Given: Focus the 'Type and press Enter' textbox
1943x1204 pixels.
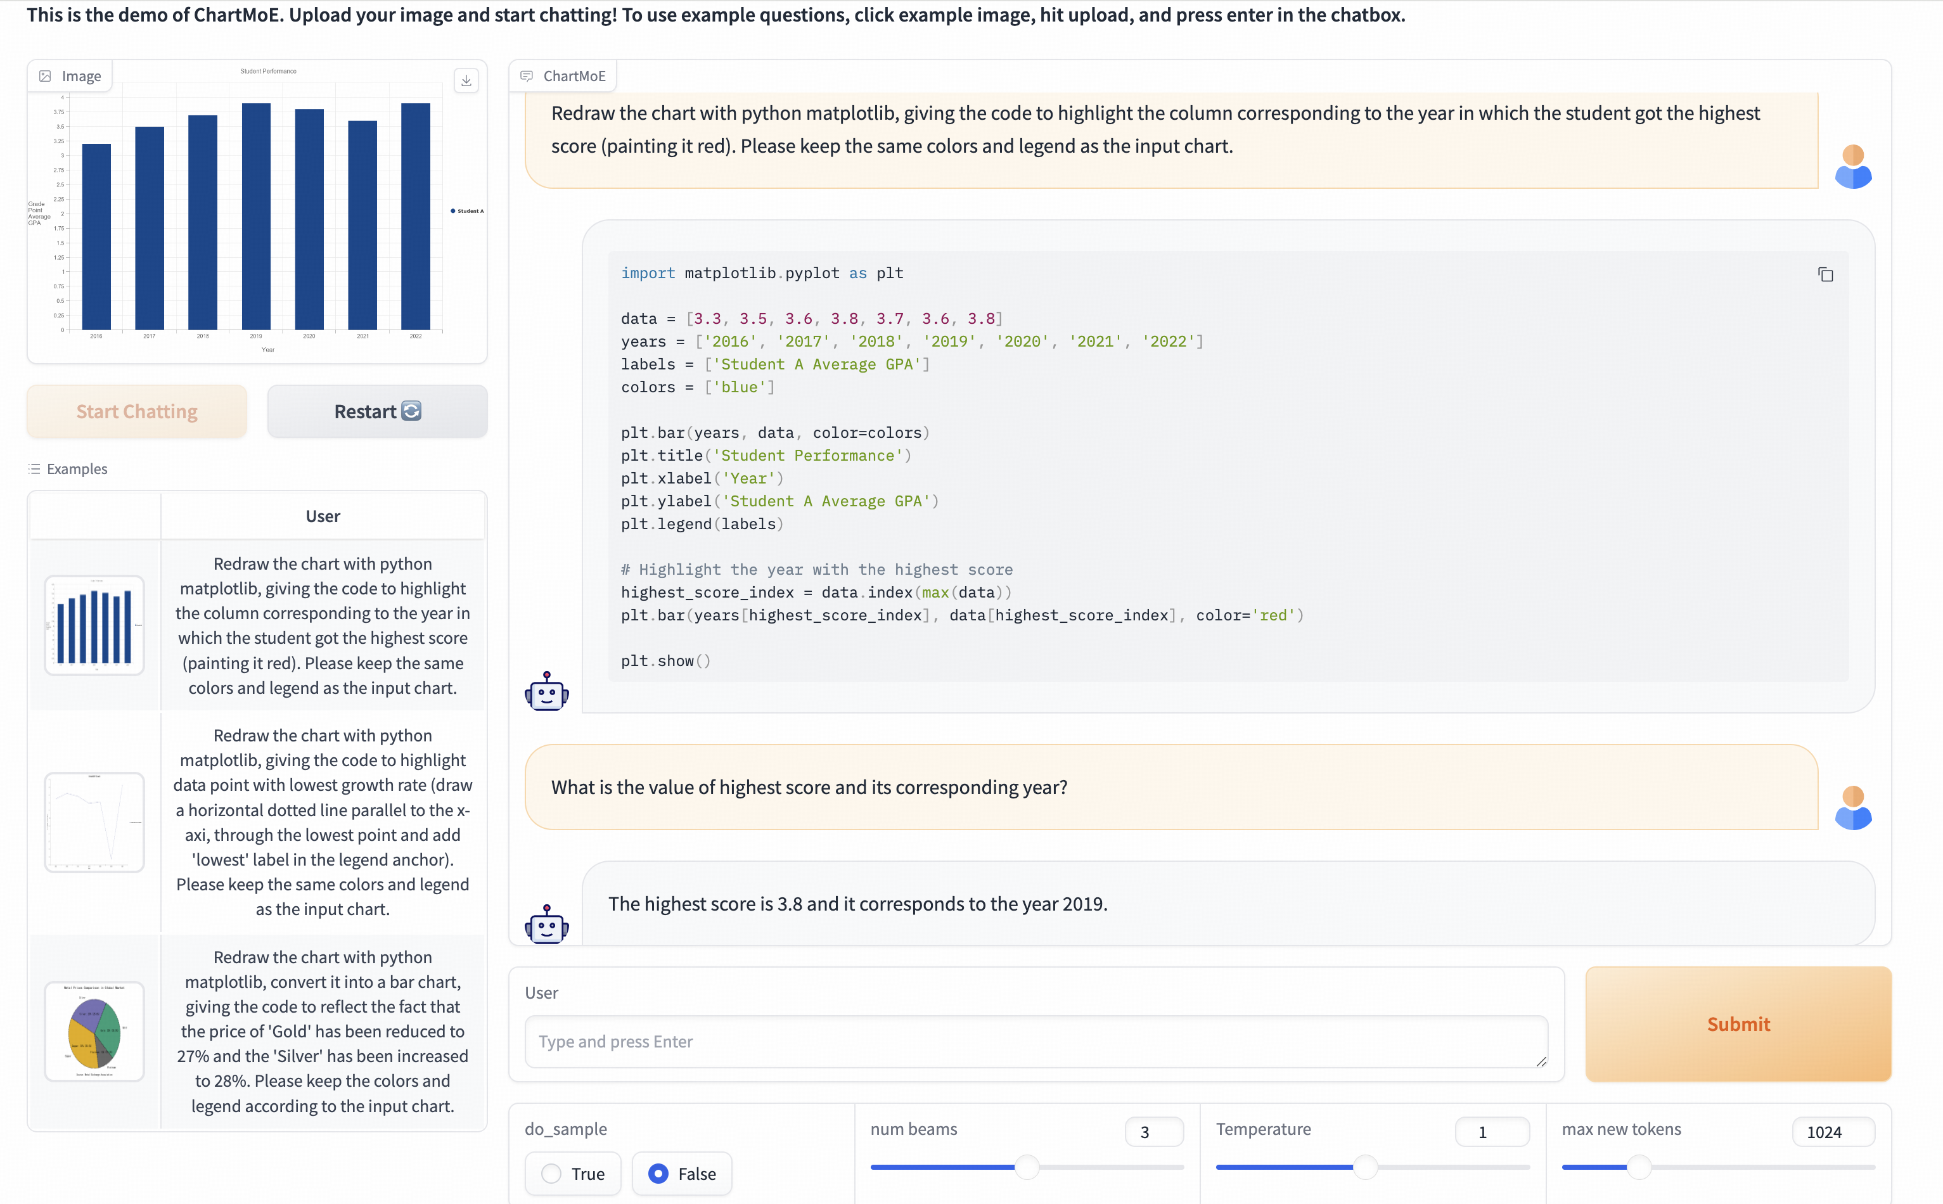Looking at the screenshot, I should tap(1036, 1042).
